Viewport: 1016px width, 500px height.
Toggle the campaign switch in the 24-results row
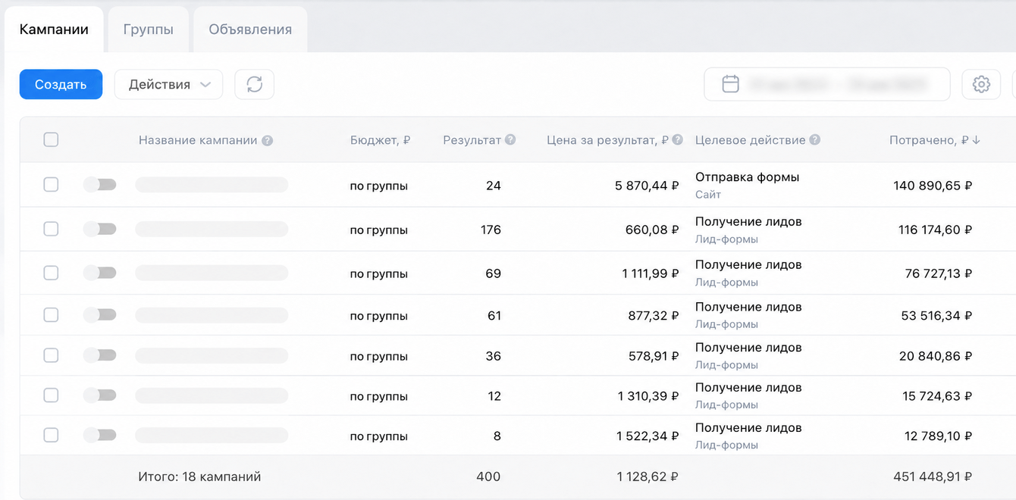coord(100,185)
